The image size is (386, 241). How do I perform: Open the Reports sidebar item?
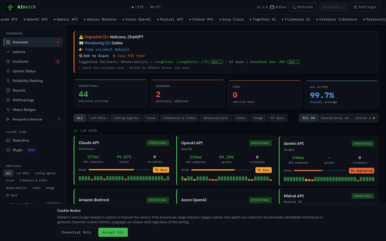click(33, 90)
